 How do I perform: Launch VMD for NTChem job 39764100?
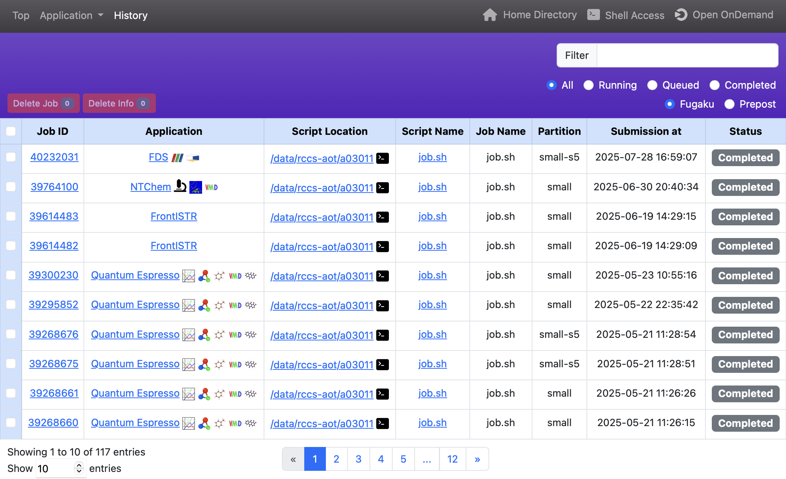pos(211,187)
